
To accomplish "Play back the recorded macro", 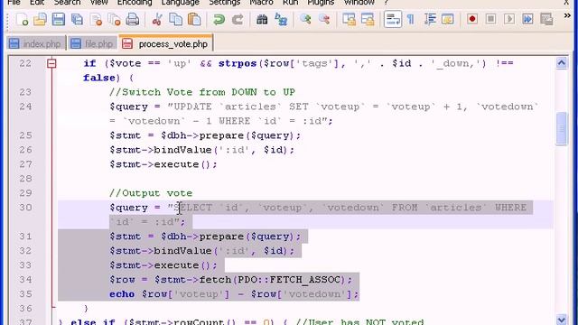I will (x=509, y=19).
